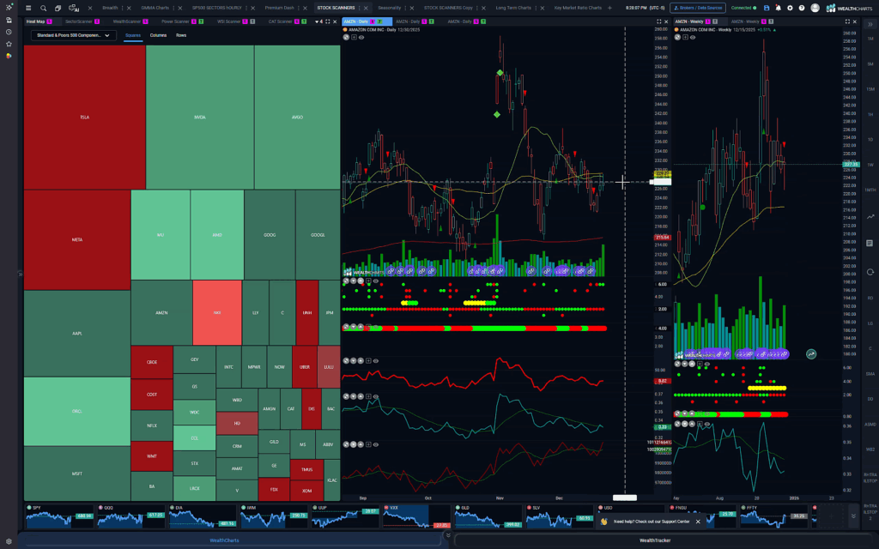879x549 pixels.
Task: Open the settings gear
Action: tap(791, 8)
